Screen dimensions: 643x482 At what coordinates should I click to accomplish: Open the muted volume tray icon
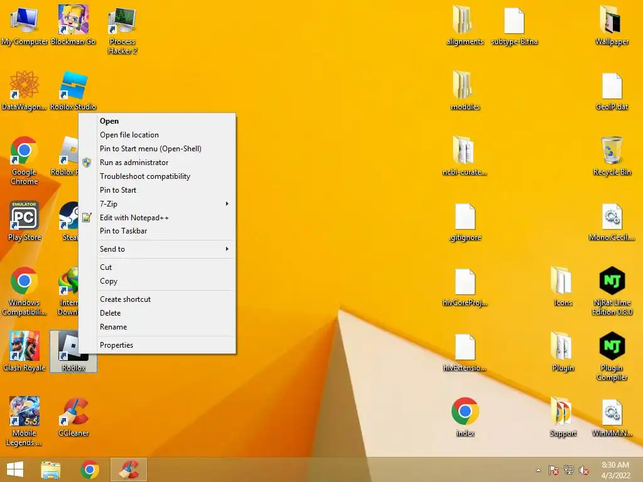[584, 470]
